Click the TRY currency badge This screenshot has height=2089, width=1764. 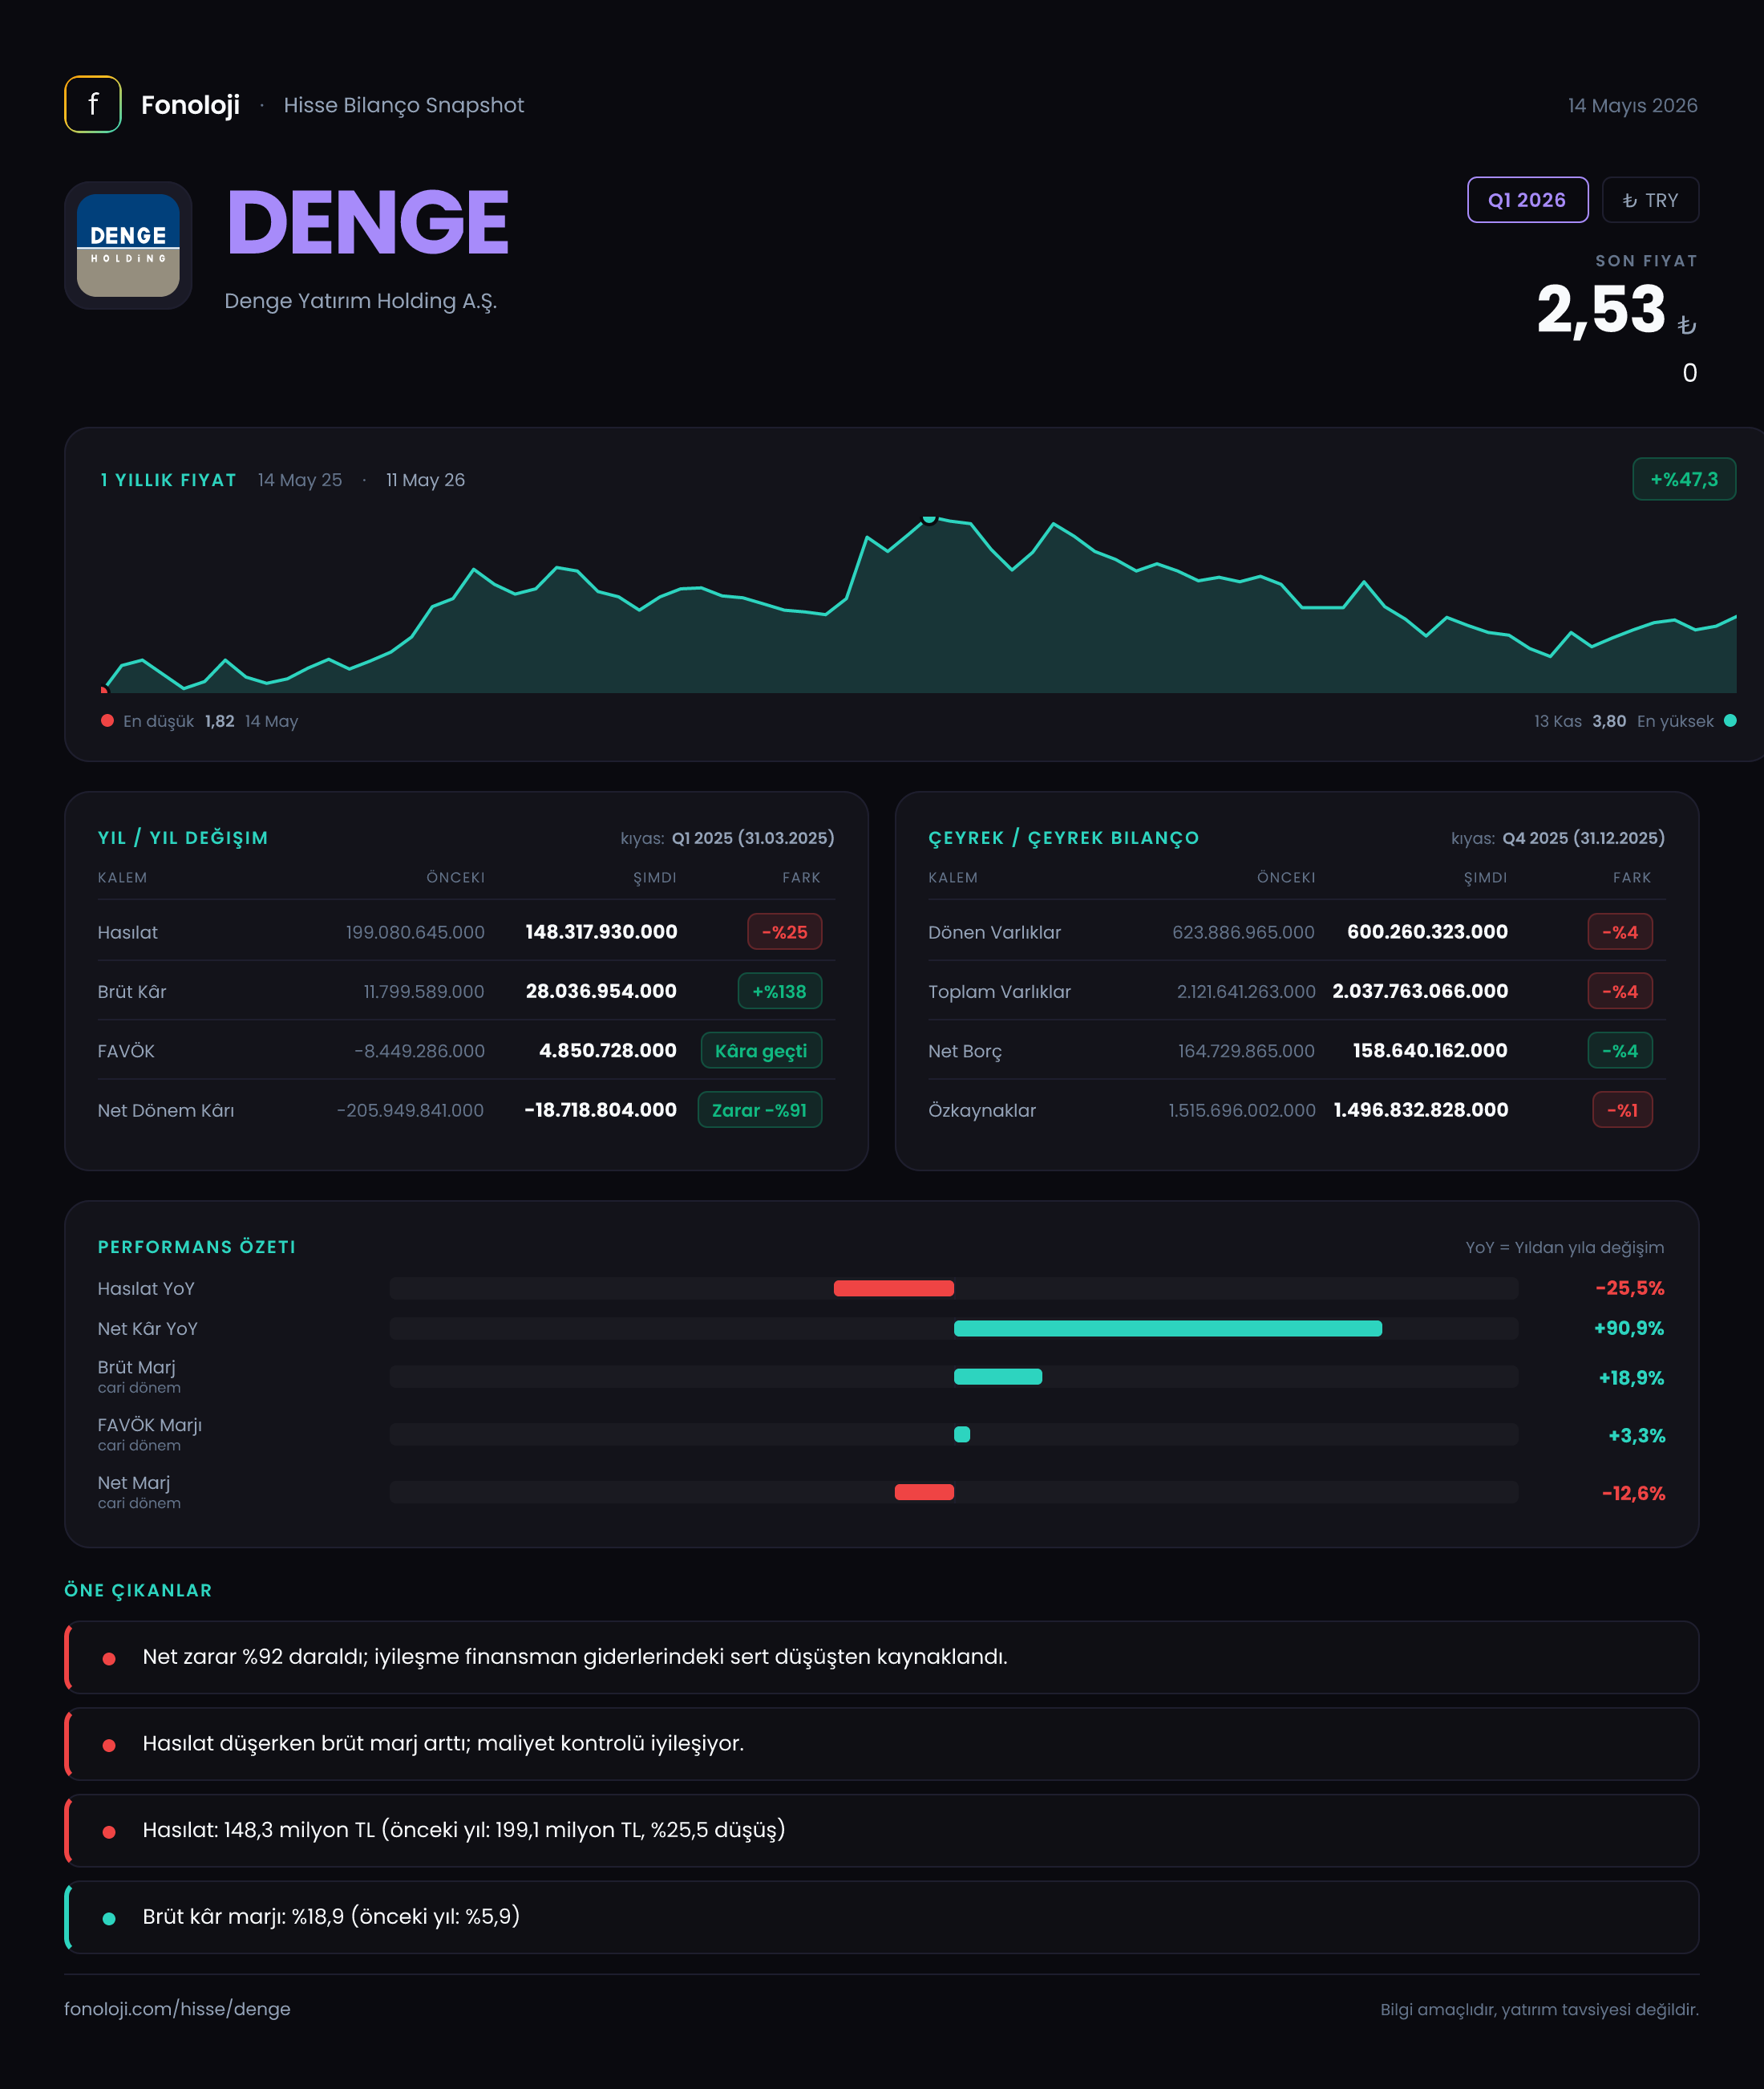coord(1650,200)
